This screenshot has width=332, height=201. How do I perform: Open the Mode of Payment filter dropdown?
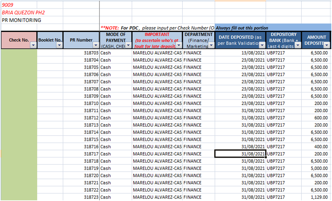(128, 45)
